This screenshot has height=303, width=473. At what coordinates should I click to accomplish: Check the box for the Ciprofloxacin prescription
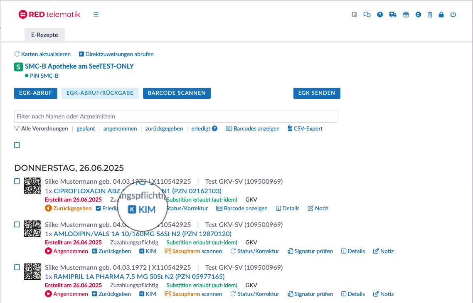[x=17, y=181]
